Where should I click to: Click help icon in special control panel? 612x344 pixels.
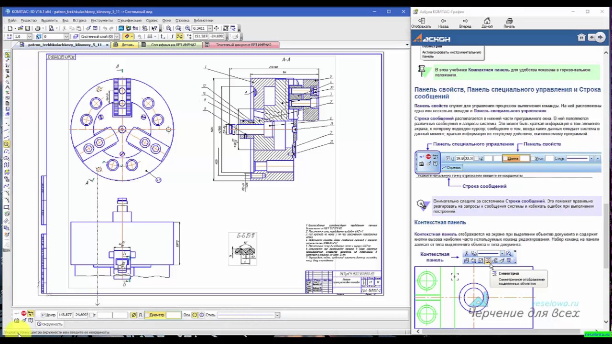[30, 320]
